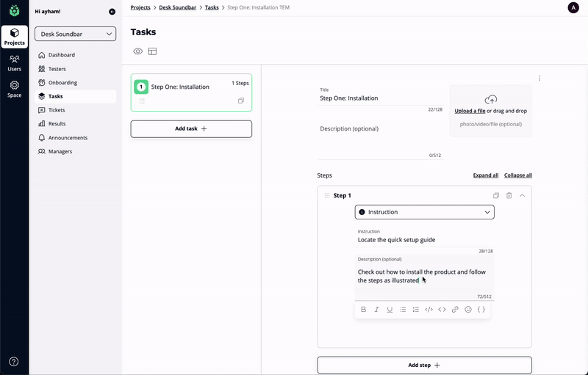Delete Step 1 using the trash icon
The height and width of the screenshot is (375, 588).
coord(509,196)
